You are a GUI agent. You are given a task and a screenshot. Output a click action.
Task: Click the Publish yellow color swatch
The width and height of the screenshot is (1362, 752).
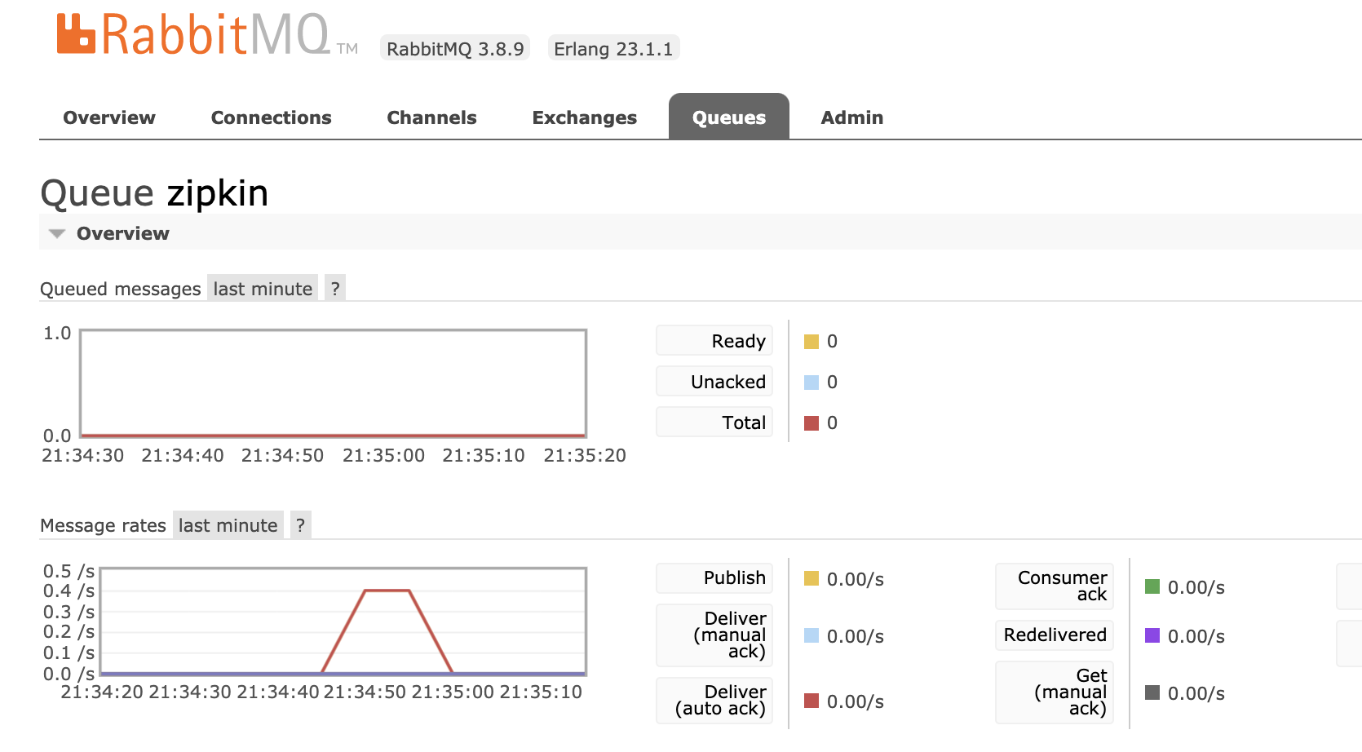pyautogui.click(x=811, y=578)
